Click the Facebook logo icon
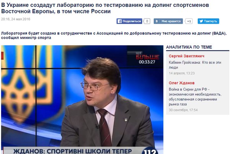Viewport: 231px width, 154px height. pyautogui.click(x=119, y=21)
